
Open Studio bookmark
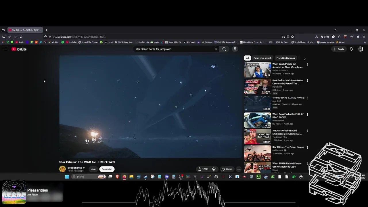pos(20,42)
